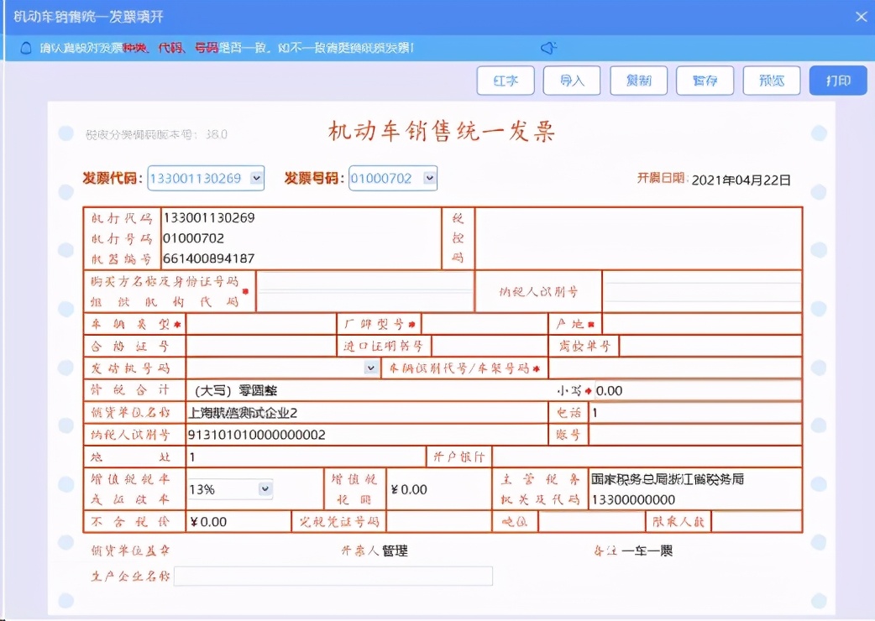Open the 13% tax rate dropdown

coord(265,488)
